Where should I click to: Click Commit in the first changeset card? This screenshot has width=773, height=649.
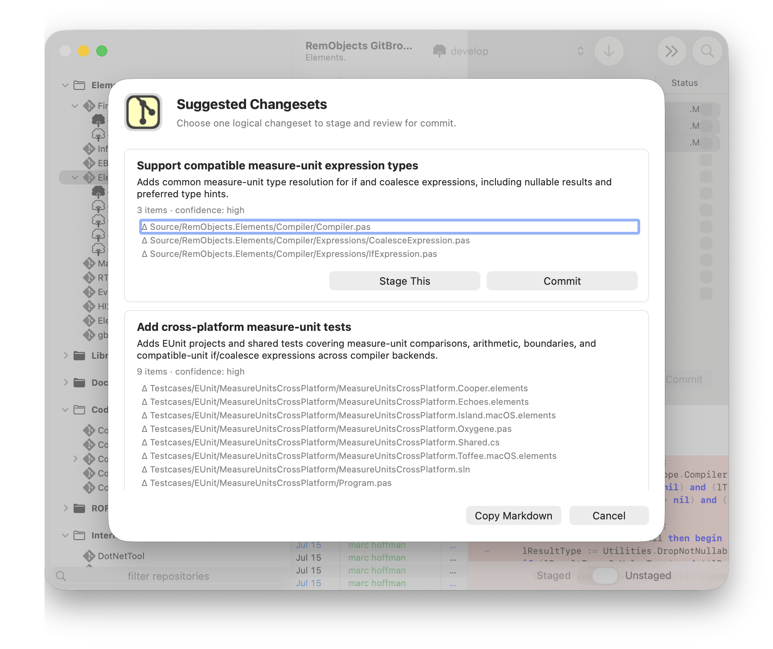click(x=562, y=281)
